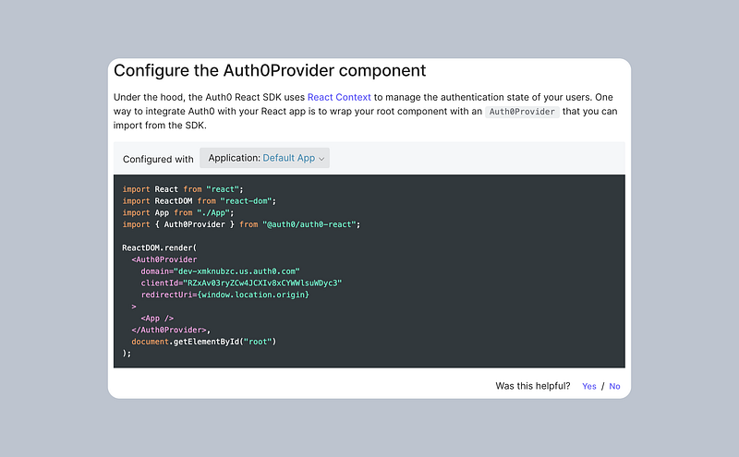Click the document.getElementById("root") line
The width and height of the screenshot is (739, 457).
point(203,342)
